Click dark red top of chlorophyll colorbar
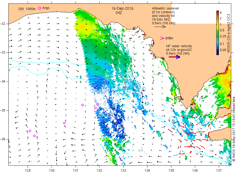Image resolution: width=237 pixels, height=174 pixels. [218, 12]
